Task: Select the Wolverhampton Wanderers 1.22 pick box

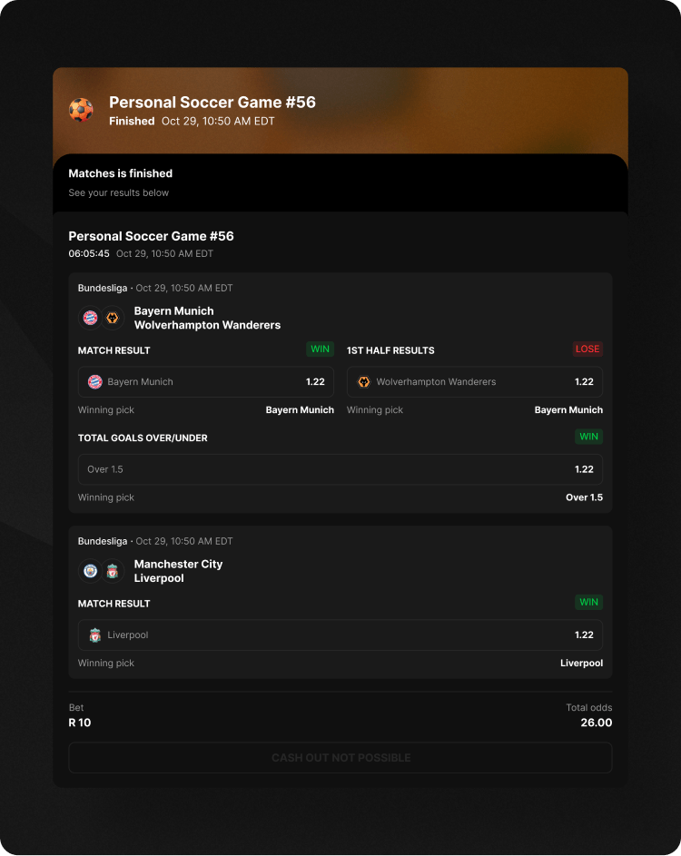Action: [474, 382]
